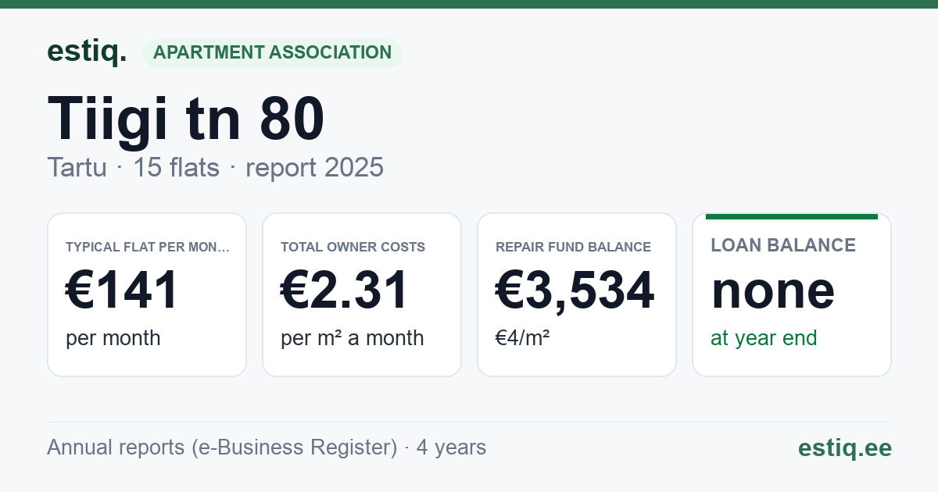Open the estiq.ee link
Image resolution: width=938 pixels, height=492 pixels.
[845, 447]
